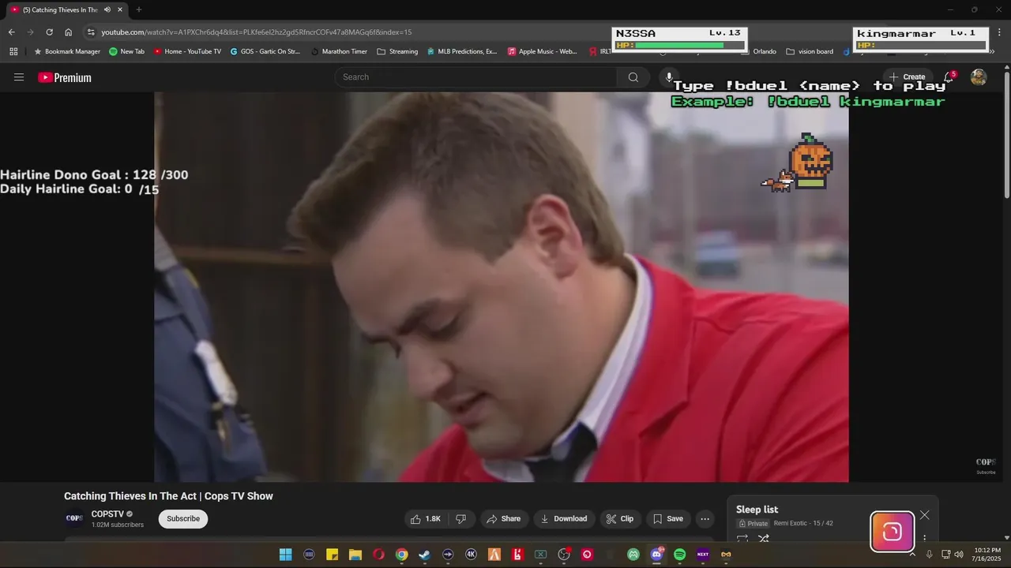Screen dimensions: 1011x568
Task: Open Steam from the taskbar
Action: (425, 555)
